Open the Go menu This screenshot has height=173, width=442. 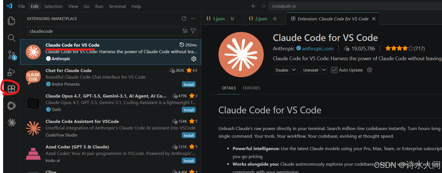[87, 6]
